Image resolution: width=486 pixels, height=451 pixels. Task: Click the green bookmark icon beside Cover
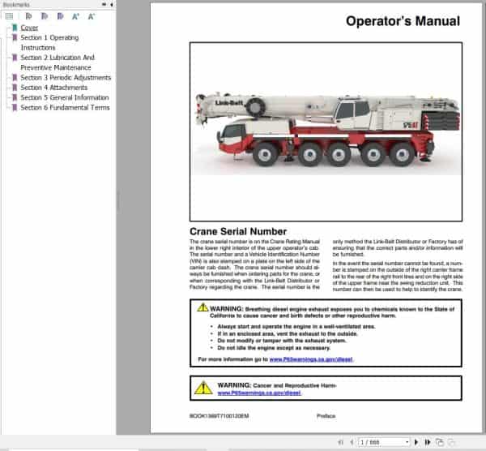(x=15, y=28)
